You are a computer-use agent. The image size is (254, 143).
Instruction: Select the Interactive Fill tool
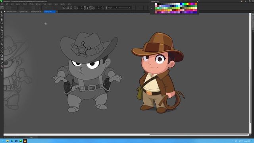2,66
